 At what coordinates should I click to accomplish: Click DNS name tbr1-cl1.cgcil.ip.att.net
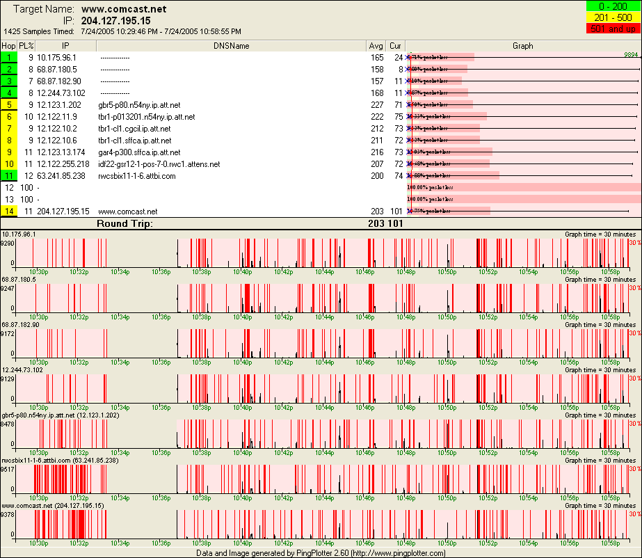pyautogui.click(x=134, y=129)
